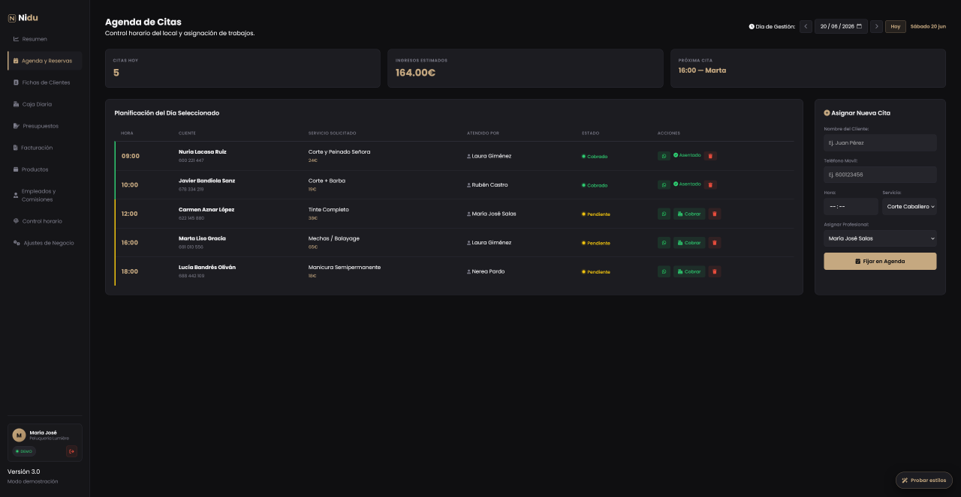The width and height of the screenshot is (961, 497).
Task: Open WhatsApp for Nuria Lacasa Ruiz
Action: point(664,156)
